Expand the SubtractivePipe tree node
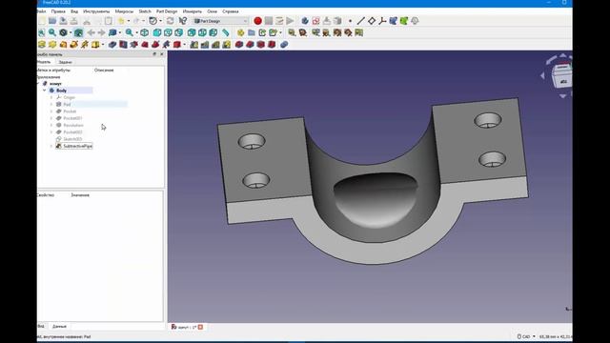The width and height of the screenshot is (610, 343). [51, 146]
